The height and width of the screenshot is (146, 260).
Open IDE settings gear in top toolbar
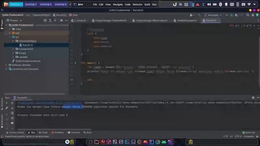coord(253,15)
